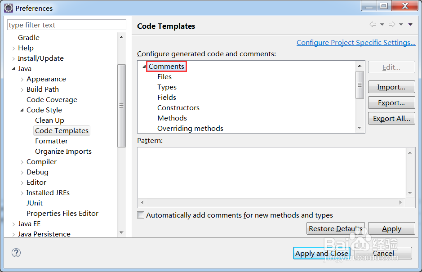Click the Pattern horizontal scrollbar track

click(x=271, y=202)
